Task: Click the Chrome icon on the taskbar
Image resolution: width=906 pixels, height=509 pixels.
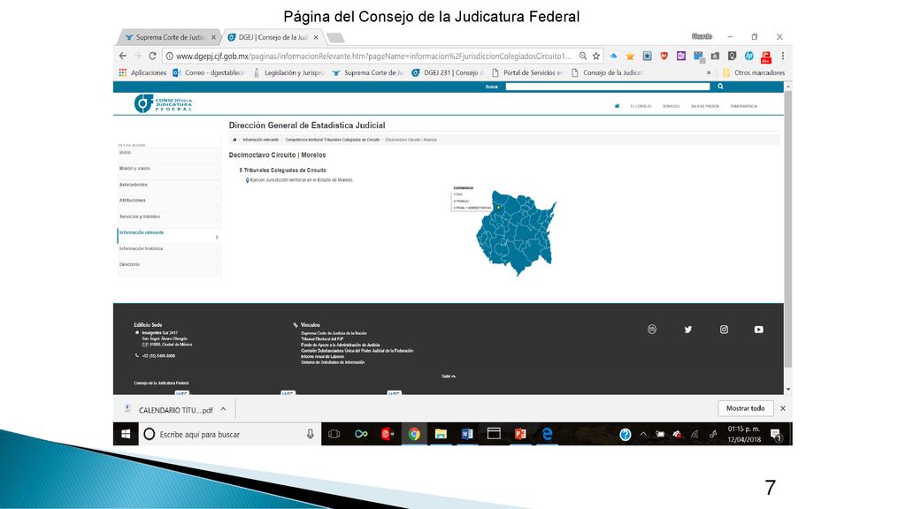Action: tap(414, 434)
